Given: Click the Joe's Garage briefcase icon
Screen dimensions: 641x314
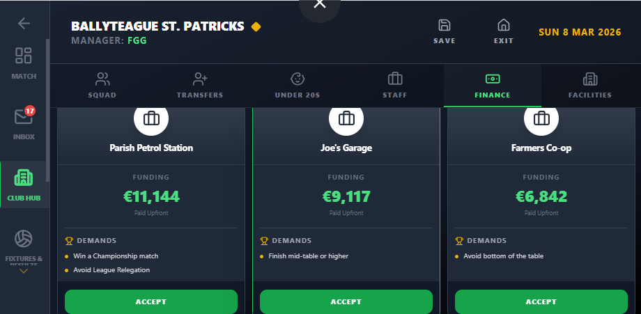Looking at the screenshot, I should 346,120.
